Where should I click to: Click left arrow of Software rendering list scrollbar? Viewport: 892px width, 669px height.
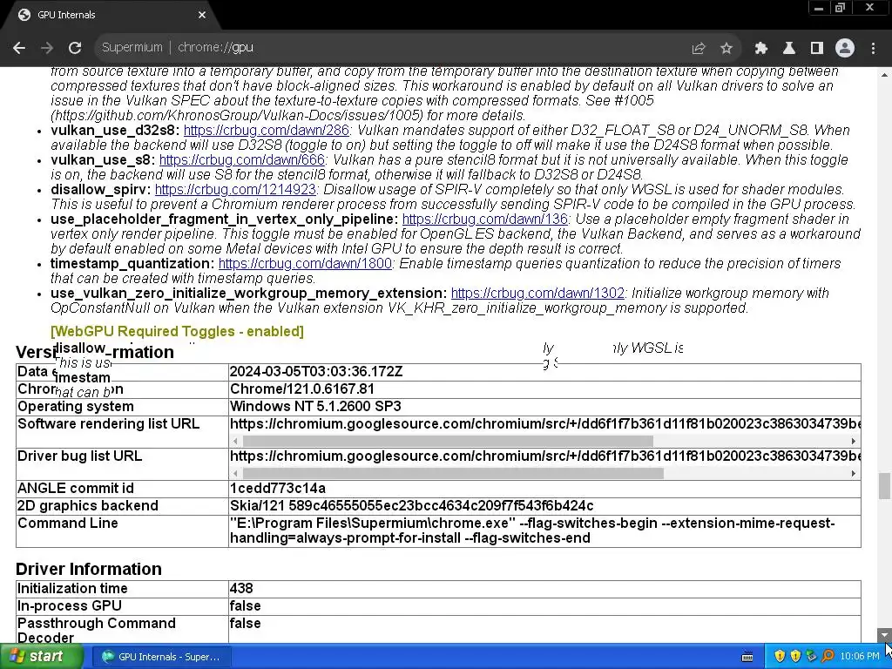pos(235,441)
